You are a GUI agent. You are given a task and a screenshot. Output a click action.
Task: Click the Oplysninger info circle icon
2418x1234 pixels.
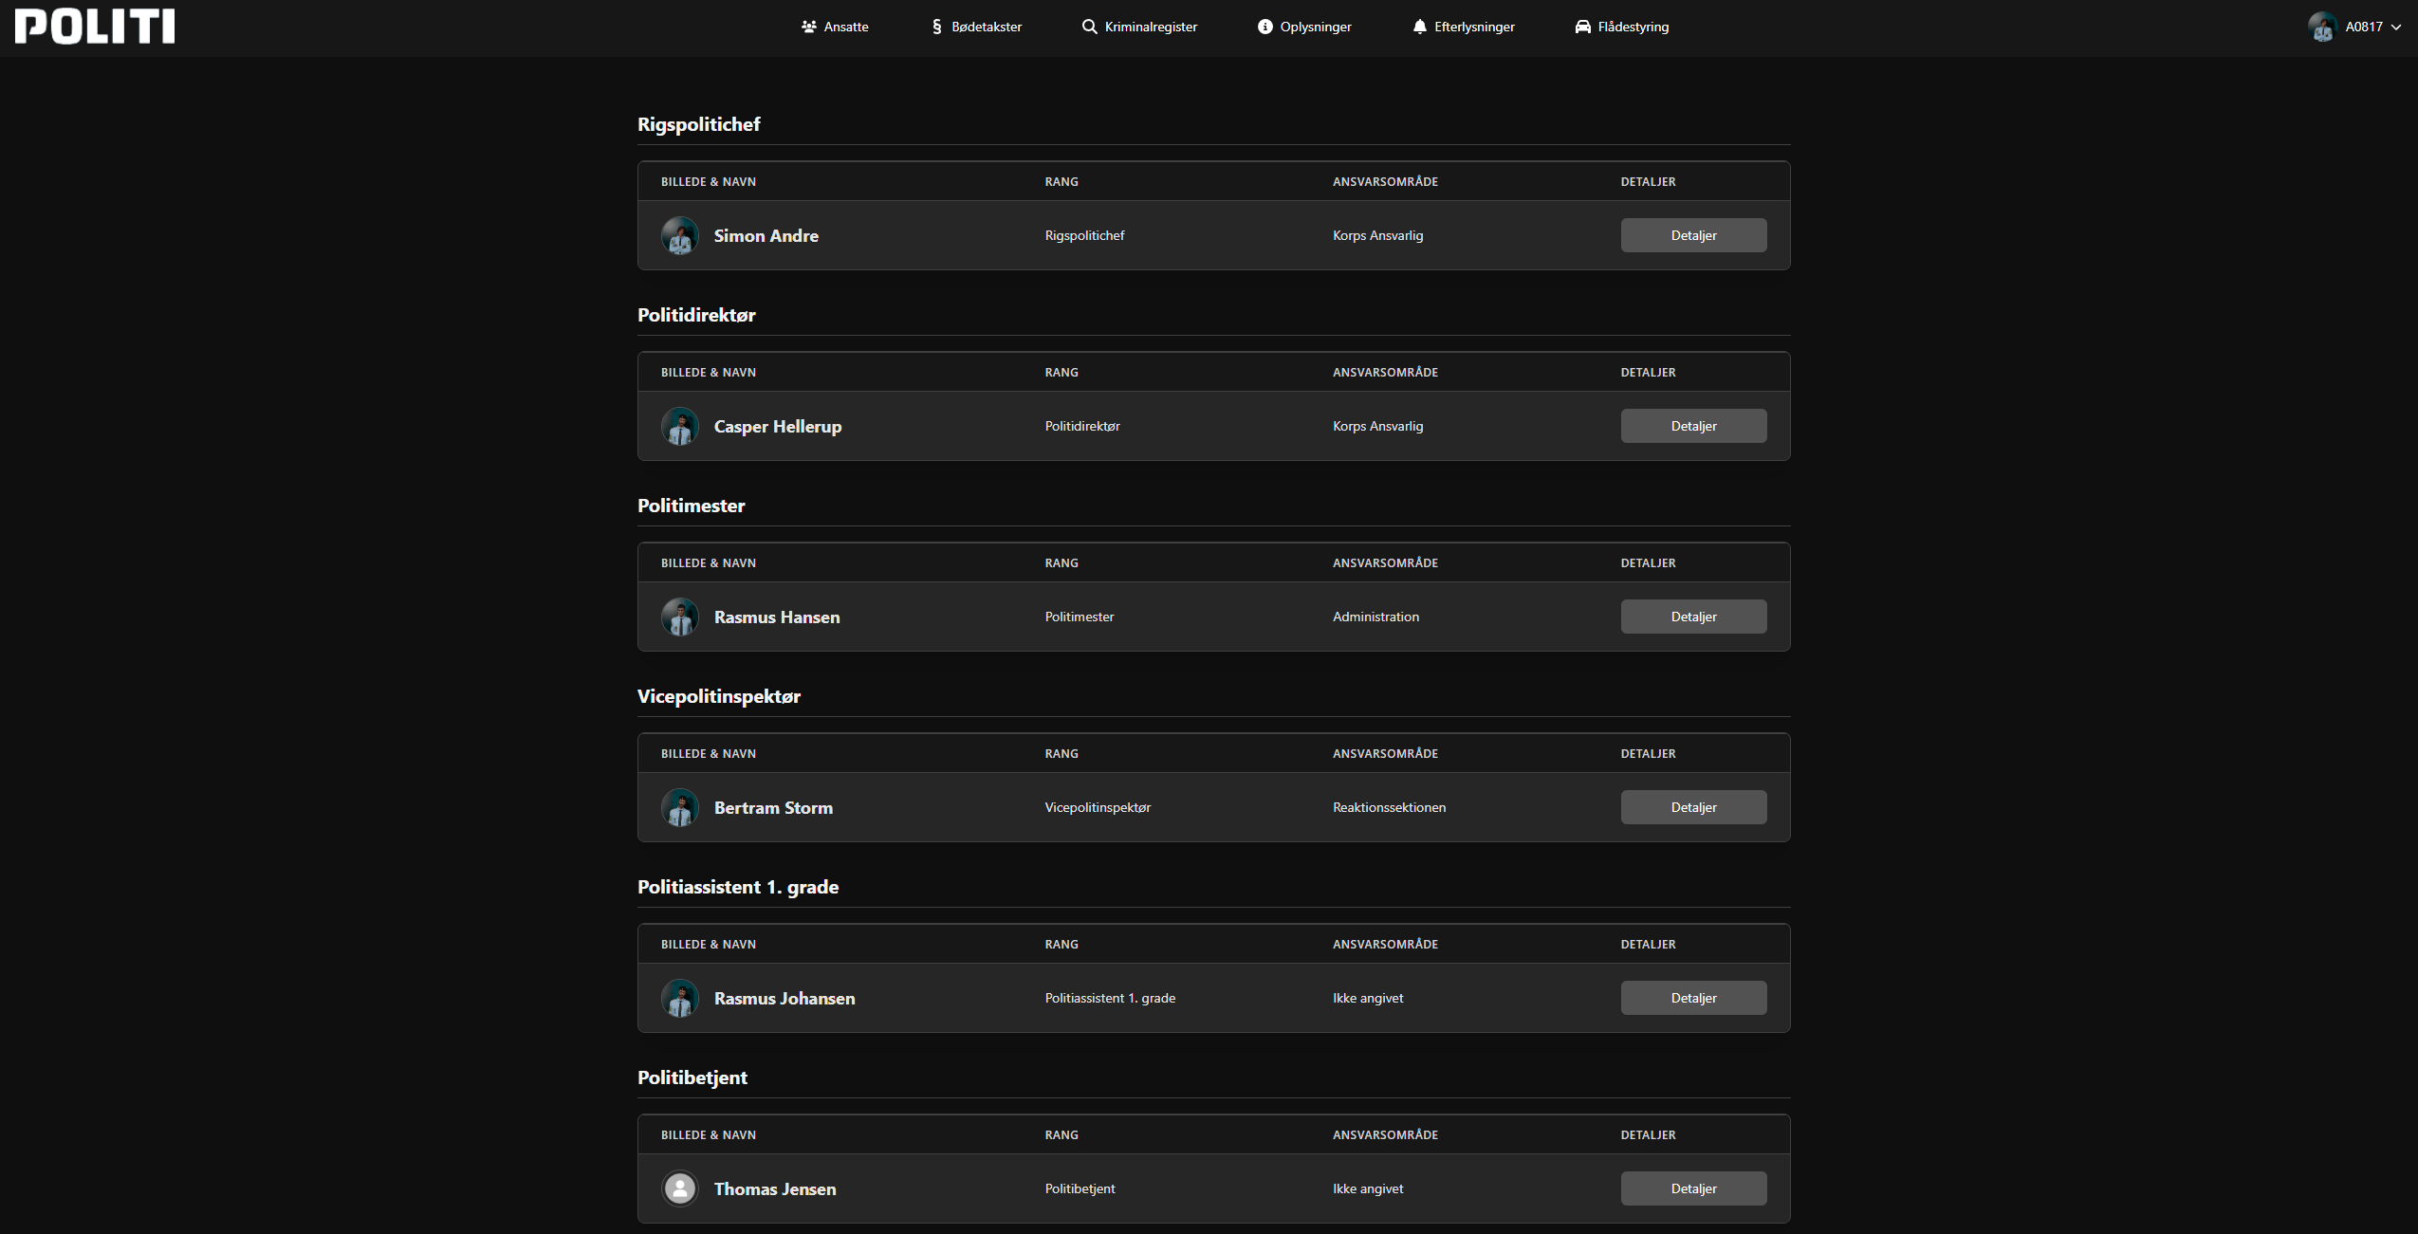click(x=1264, y=27)
